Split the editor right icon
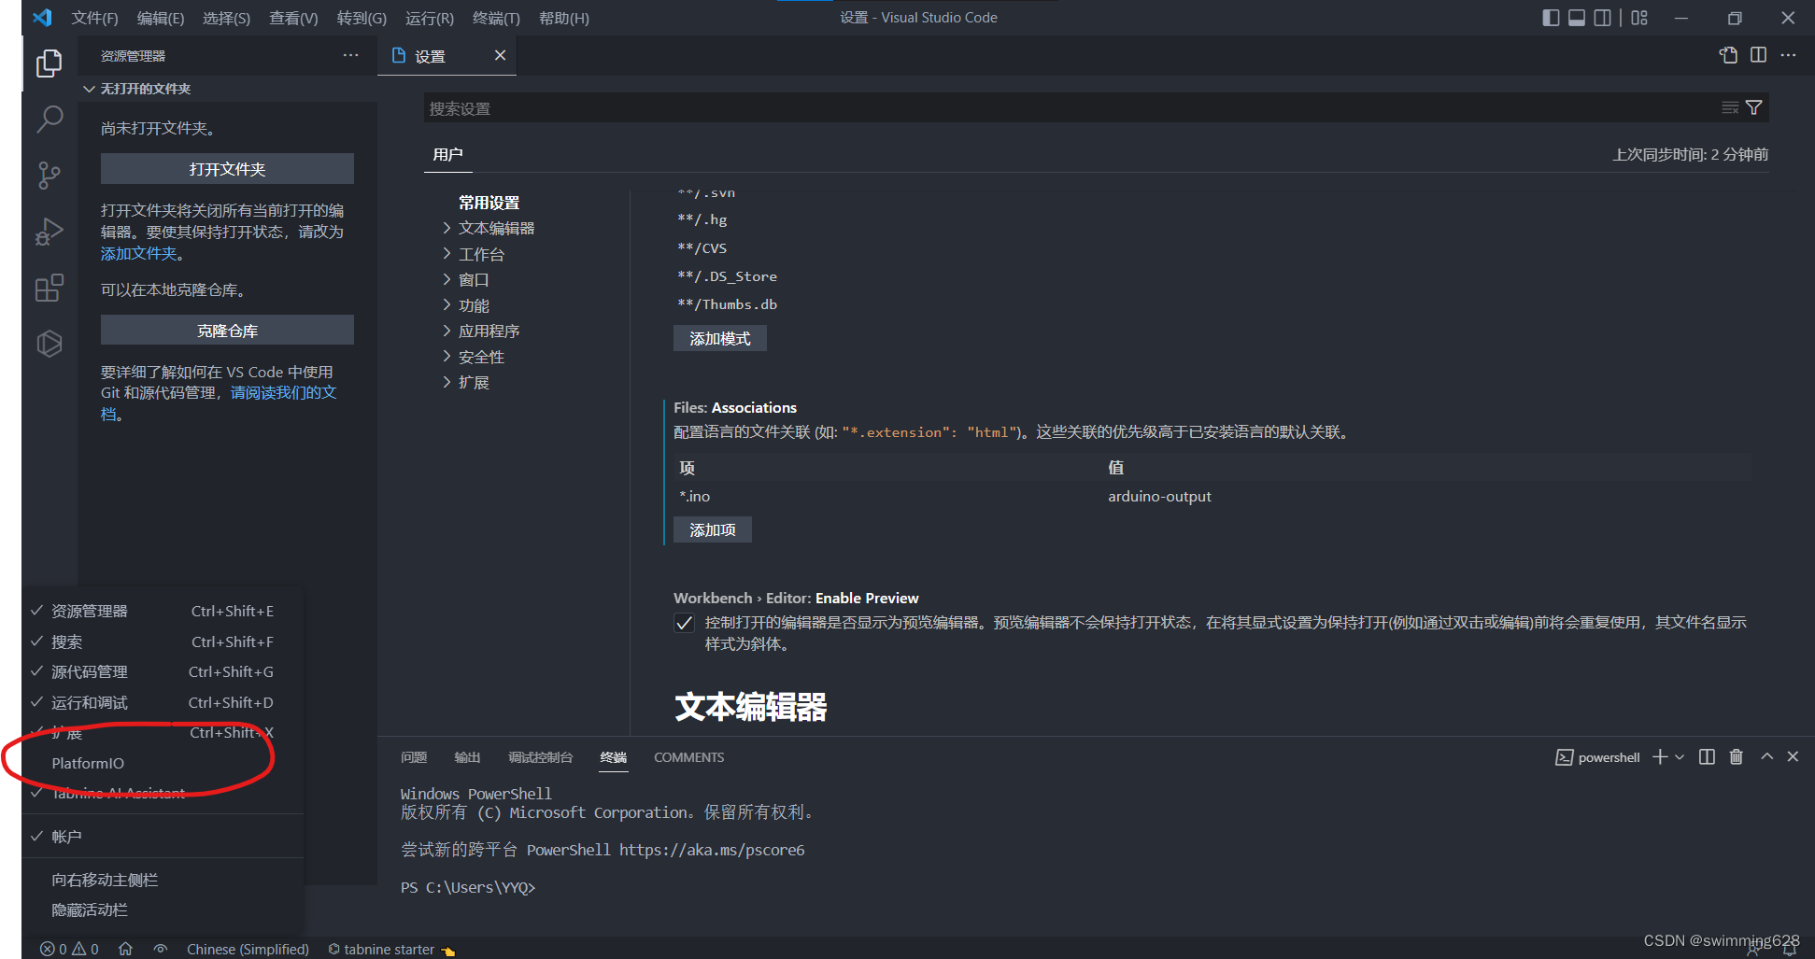The width and height of the screenshot is (1815, 959). click(1758, 55)
